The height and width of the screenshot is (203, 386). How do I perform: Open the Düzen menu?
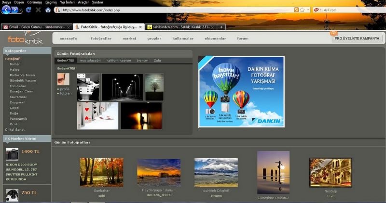[x=19, y=2]
